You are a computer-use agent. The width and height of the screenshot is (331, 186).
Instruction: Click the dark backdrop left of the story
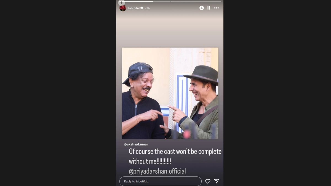click(58, 93)
